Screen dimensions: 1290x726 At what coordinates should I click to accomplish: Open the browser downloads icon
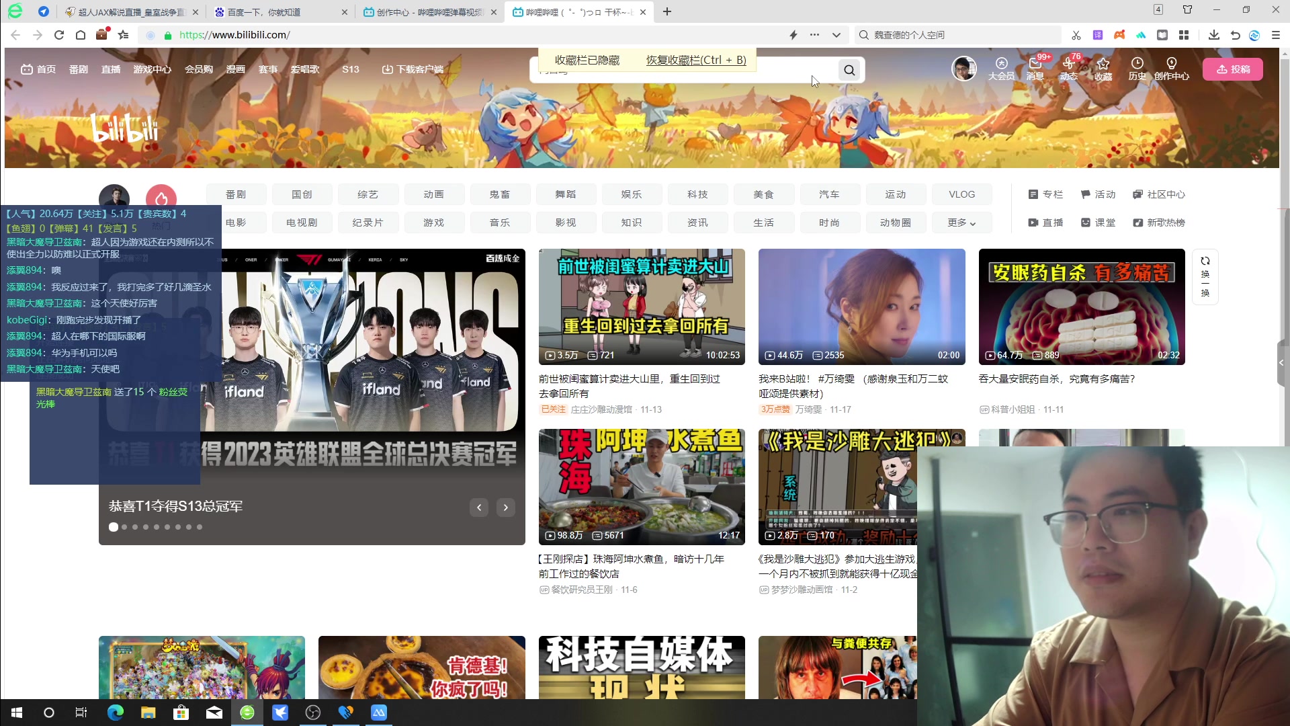pyautogui.click(x=1213, y=35)
